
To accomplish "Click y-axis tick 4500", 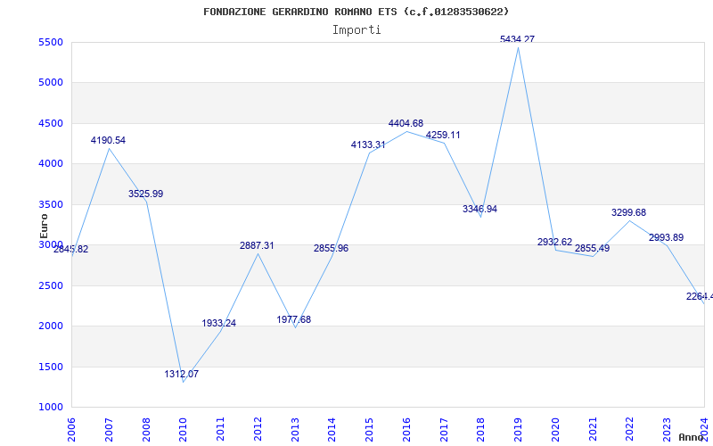I will (51, 124).
